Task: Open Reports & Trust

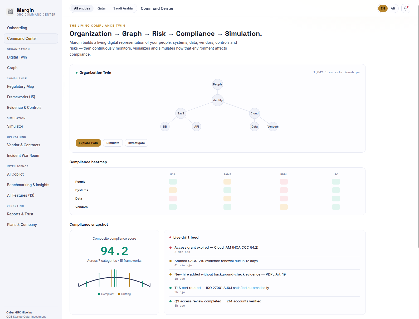Action: click(31, 214)
